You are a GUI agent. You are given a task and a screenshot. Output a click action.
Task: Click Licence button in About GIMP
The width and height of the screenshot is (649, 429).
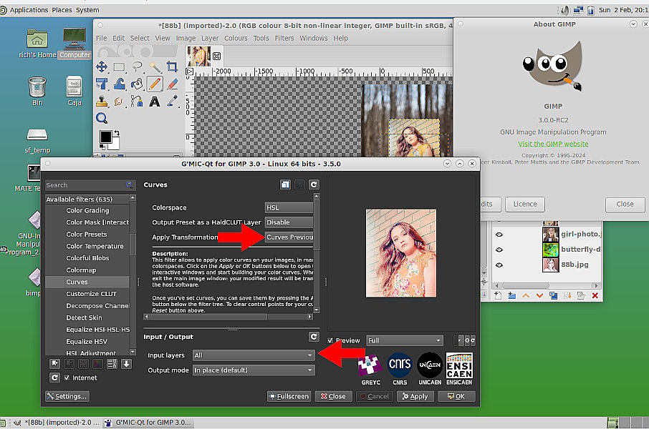525,204
